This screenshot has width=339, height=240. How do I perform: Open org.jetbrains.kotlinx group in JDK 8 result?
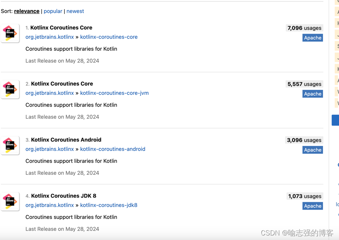coord(50,205)
